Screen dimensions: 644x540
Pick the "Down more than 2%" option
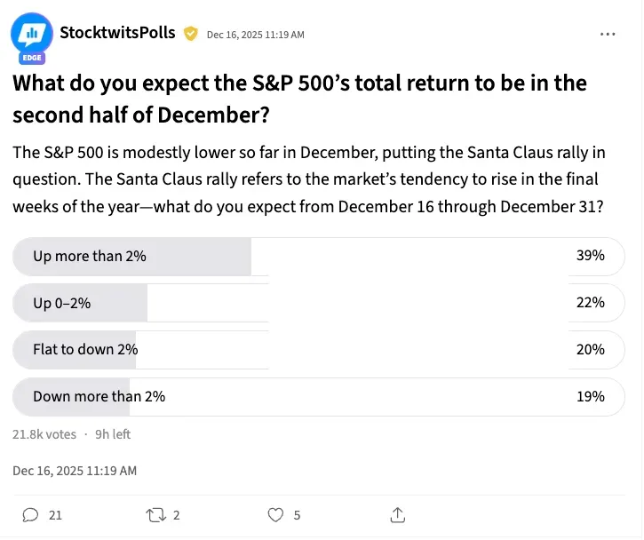319,397
